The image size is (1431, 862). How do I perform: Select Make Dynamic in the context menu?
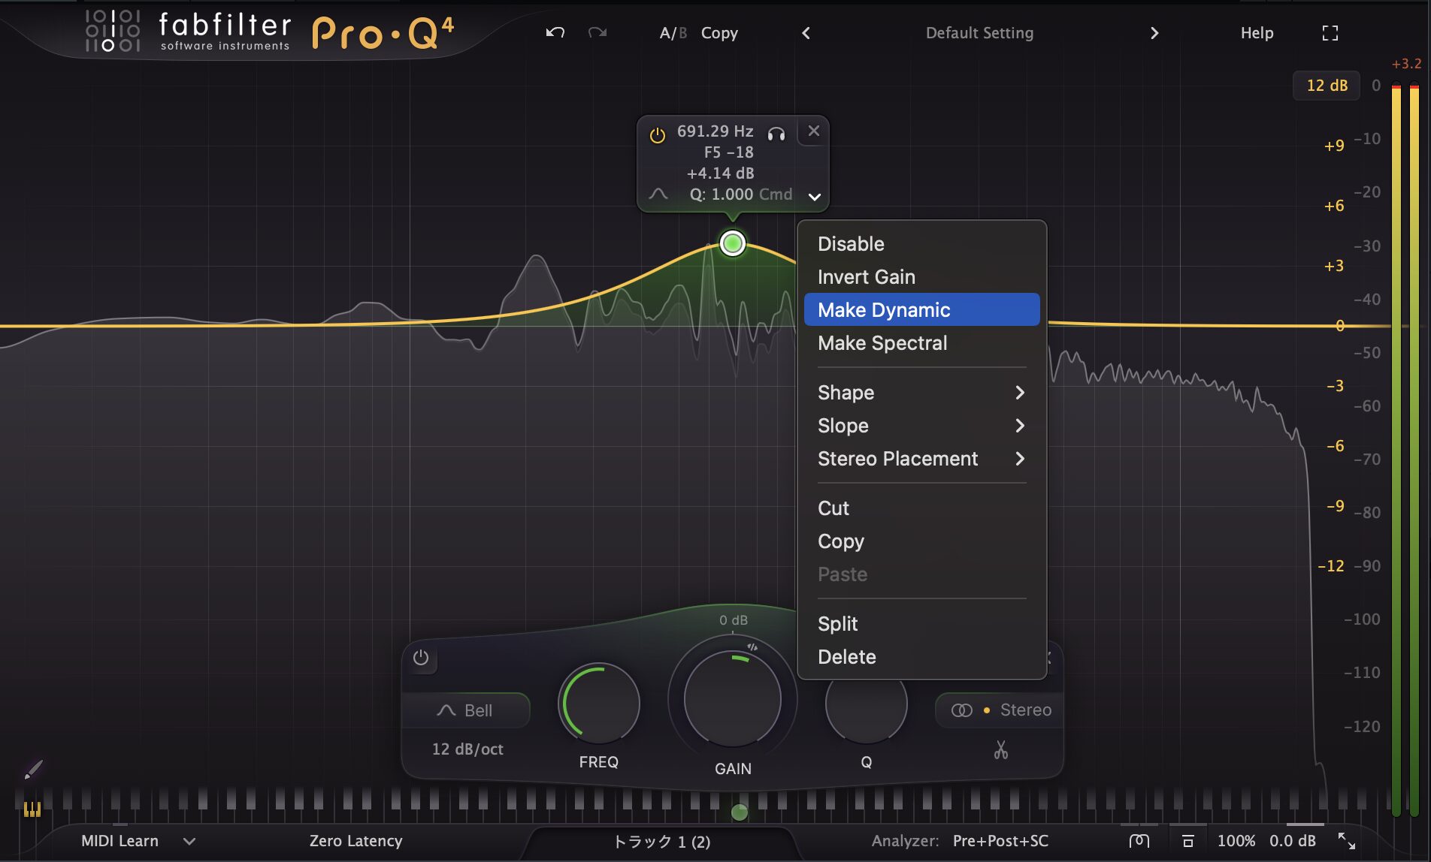pos(921,309)
